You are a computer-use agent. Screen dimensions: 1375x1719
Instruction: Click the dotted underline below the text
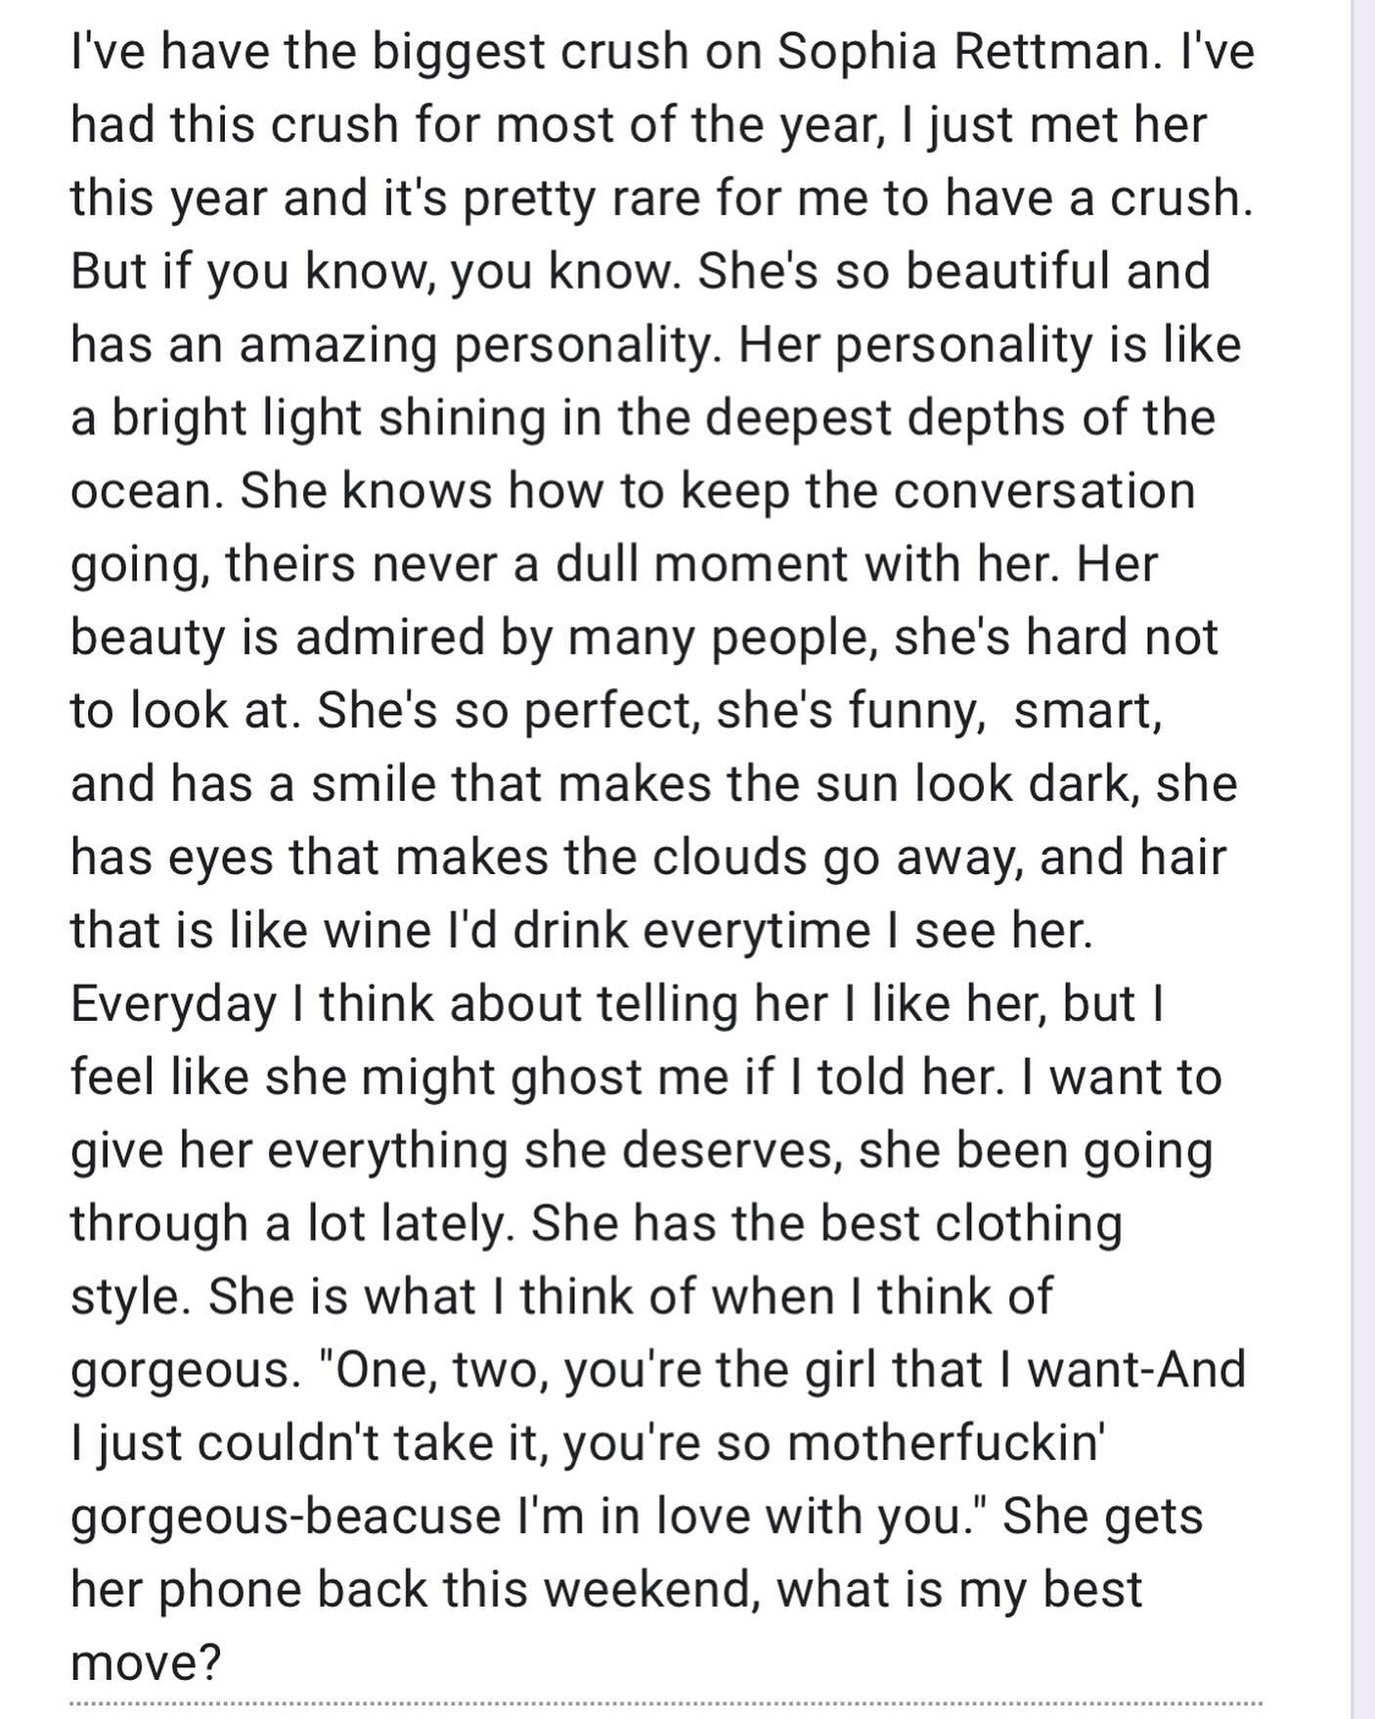[x=665, y=1704]
